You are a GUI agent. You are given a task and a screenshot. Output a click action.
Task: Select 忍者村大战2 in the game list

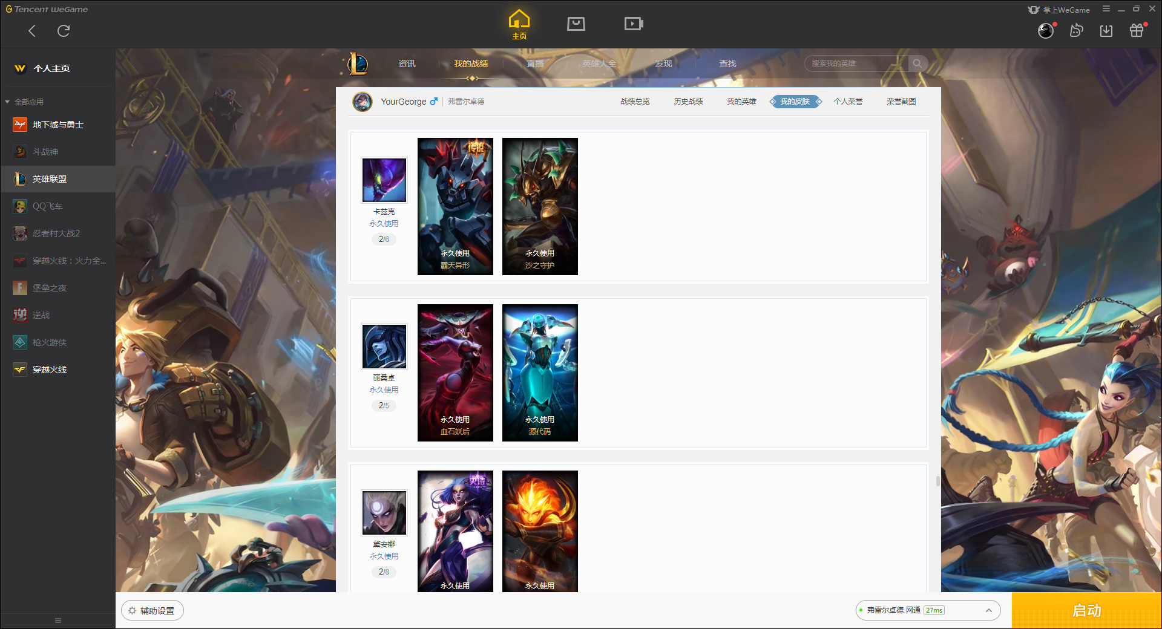pos(57,233)
